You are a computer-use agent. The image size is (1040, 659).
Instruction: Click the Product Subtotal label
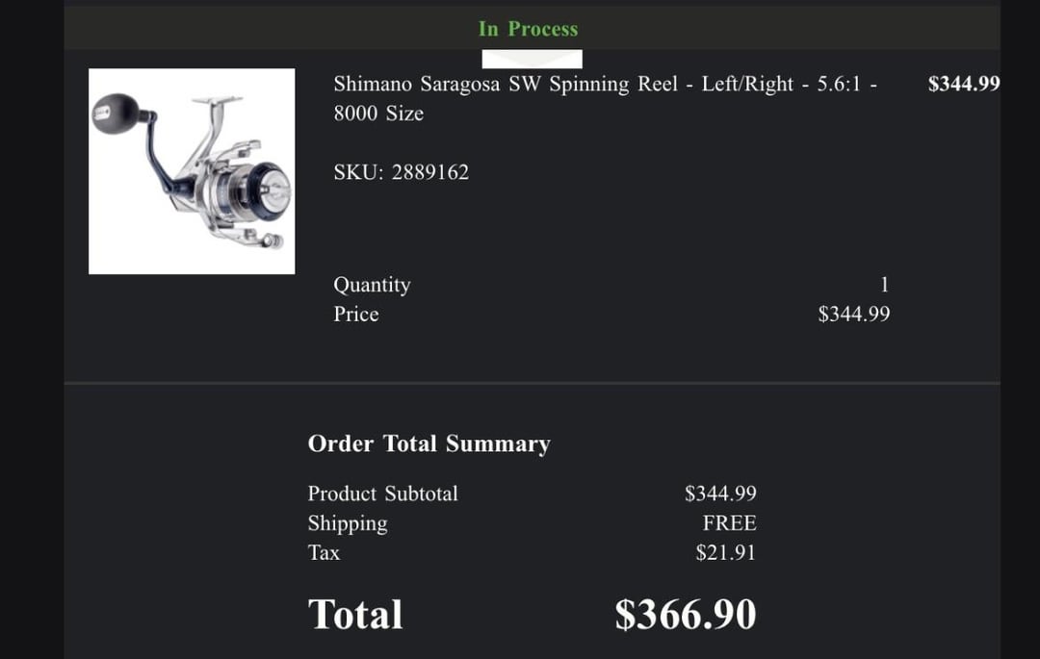tap(382, 494)
